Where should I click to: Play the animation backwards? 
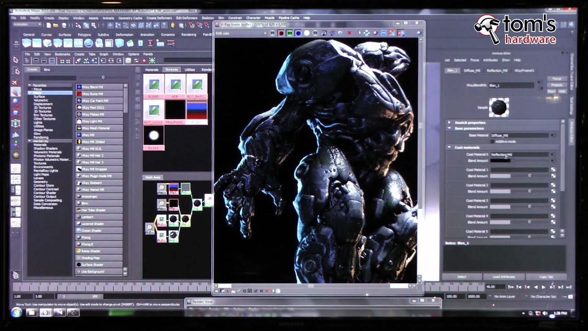536,287
